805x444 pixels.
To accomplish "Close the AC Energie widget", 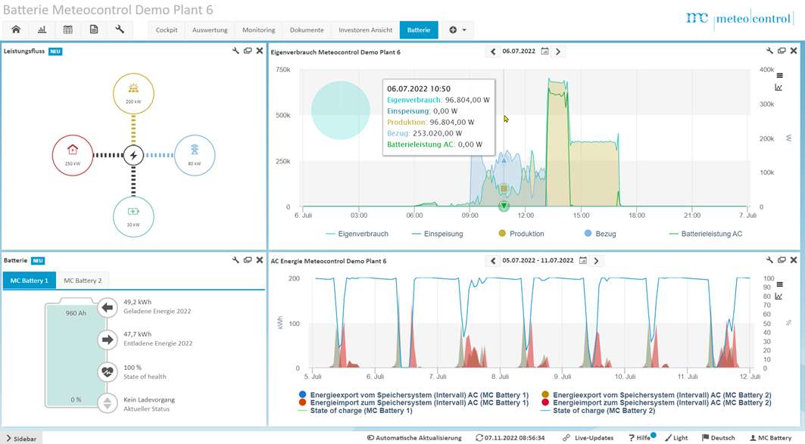I will click(793, 260).
